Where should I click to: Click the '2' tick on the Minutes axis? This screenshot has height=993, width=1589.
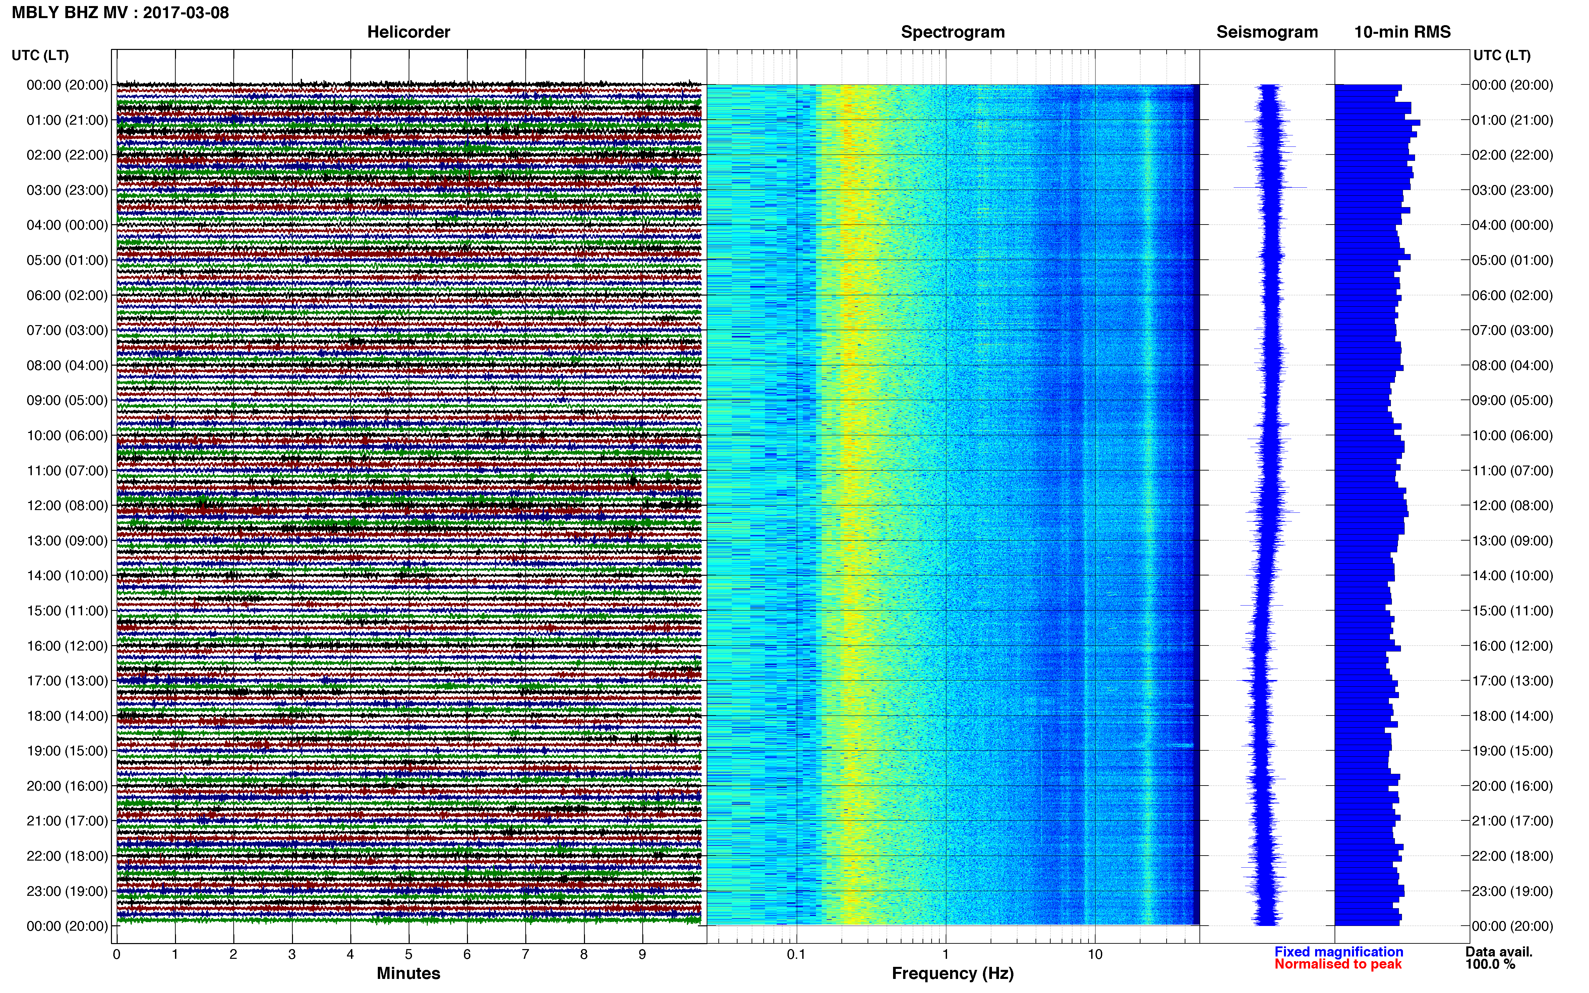tap(233, 954)
